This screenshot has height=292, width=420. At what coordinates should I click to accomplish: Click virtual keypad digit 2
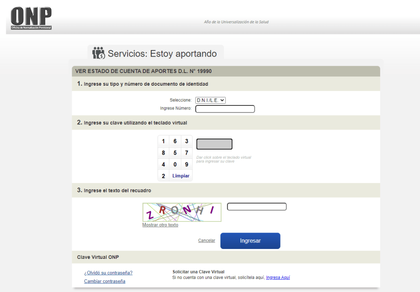(x=163, y=176)
